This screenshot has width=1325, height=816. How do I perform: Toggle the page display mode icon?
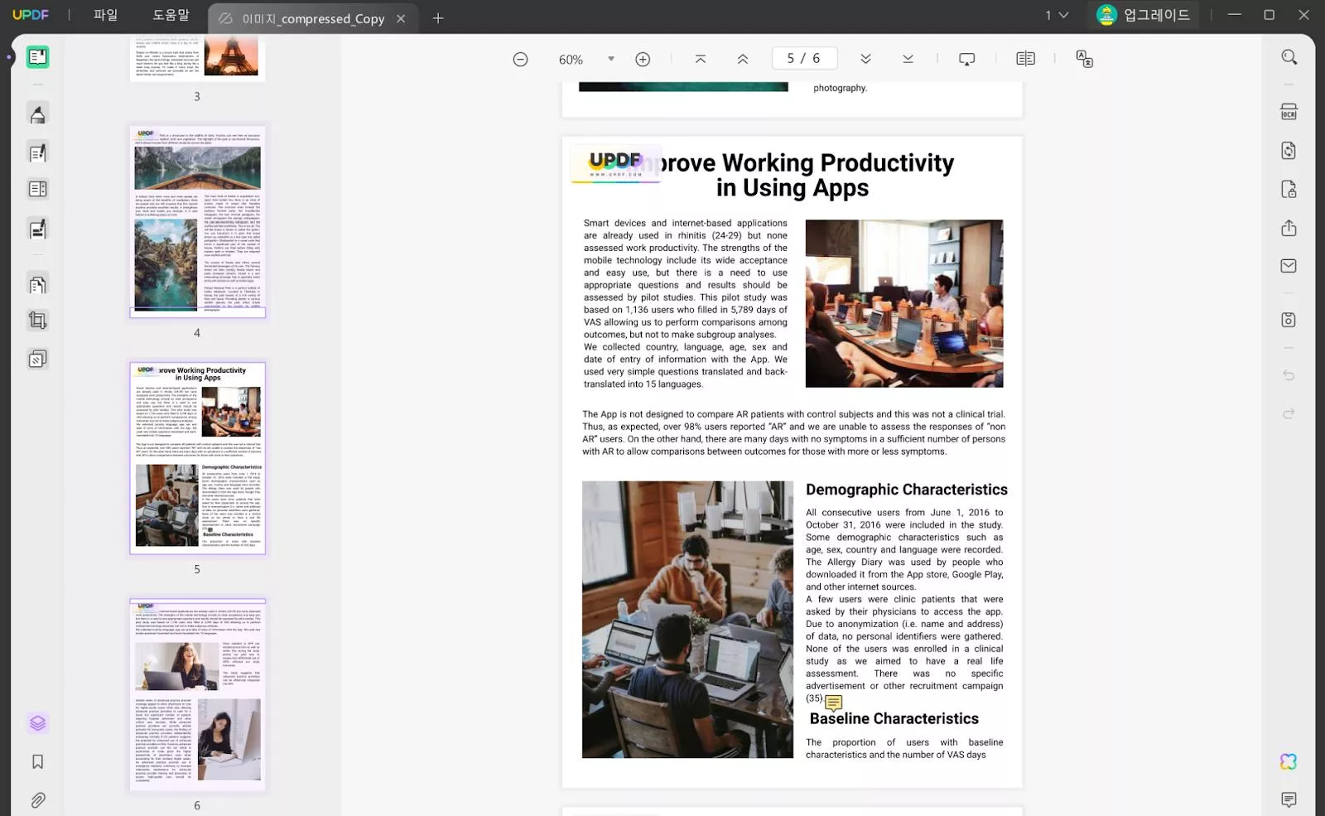point(1025,59)
